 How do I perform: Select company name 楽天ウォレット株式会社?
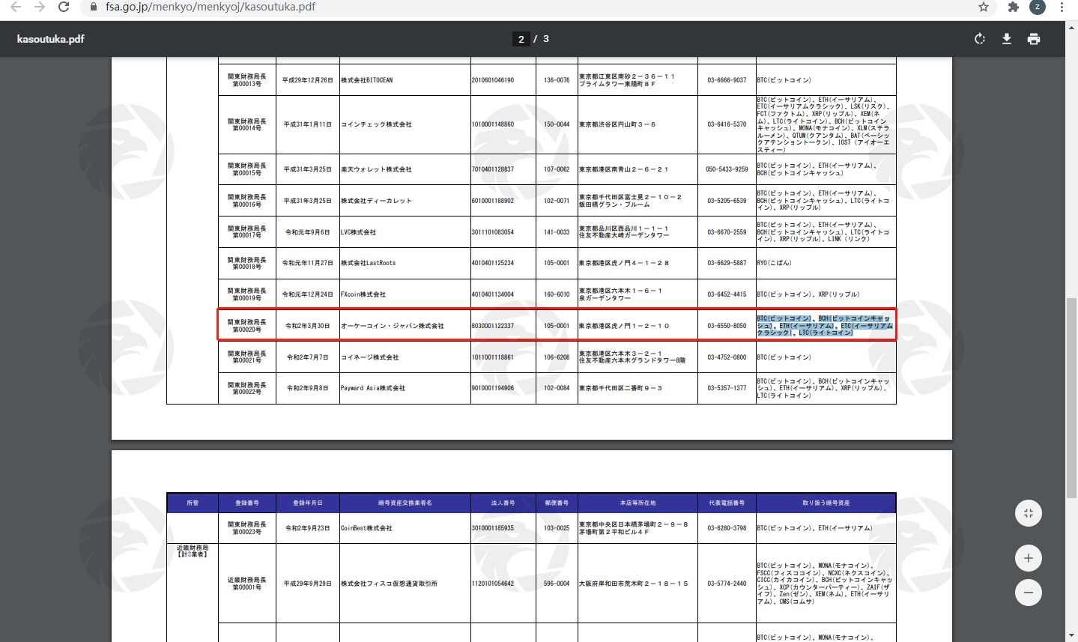pos(376,169)
